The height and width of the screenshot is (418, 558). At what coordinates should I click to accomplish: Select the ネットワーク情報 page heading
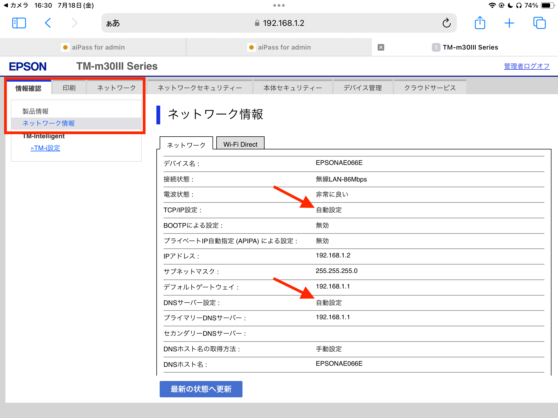[x=215, y=114]
